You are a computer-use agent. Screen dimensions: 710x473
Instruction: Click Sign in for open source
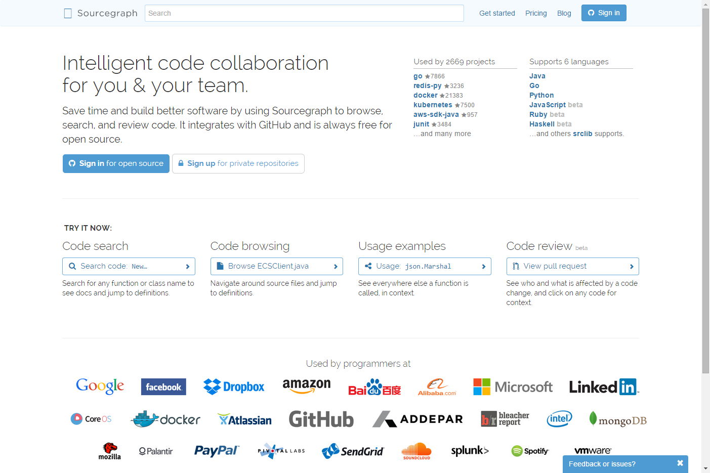(x=116, y=163)
